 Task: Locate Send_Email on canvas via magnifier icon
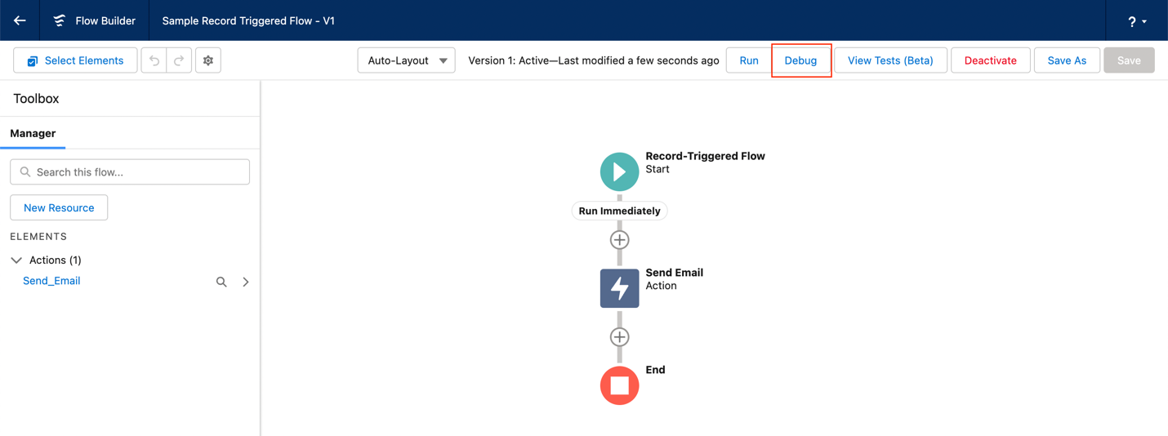221,282
